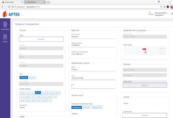
Task: Choose clothing size 38/40
Action: tap(58, 93)
